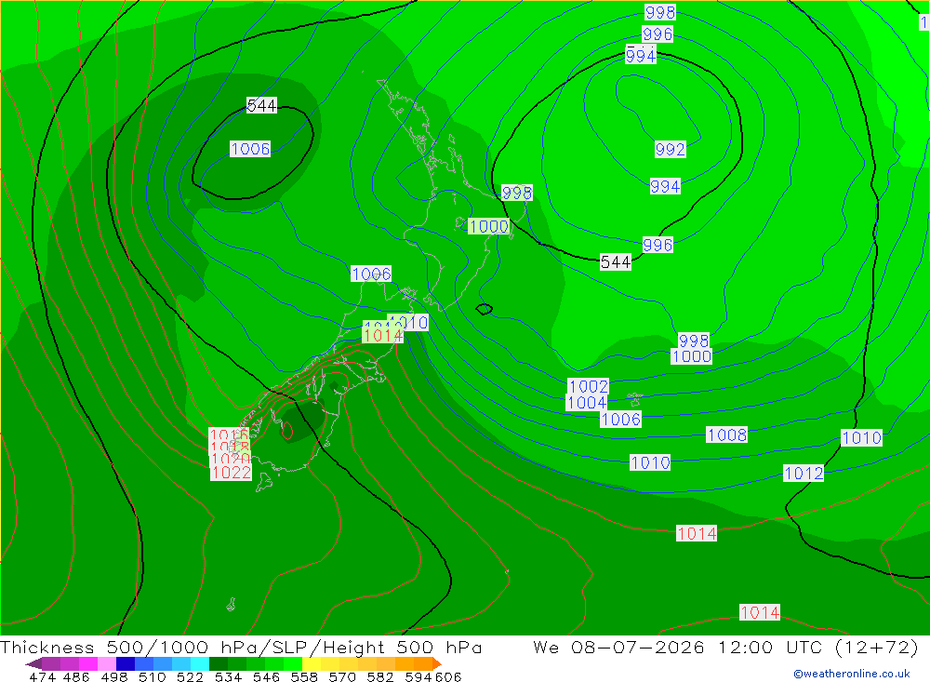The image size is (930, 682).
Task: Click the red 1022 isobar label
Action: click(x=232, y=473)
